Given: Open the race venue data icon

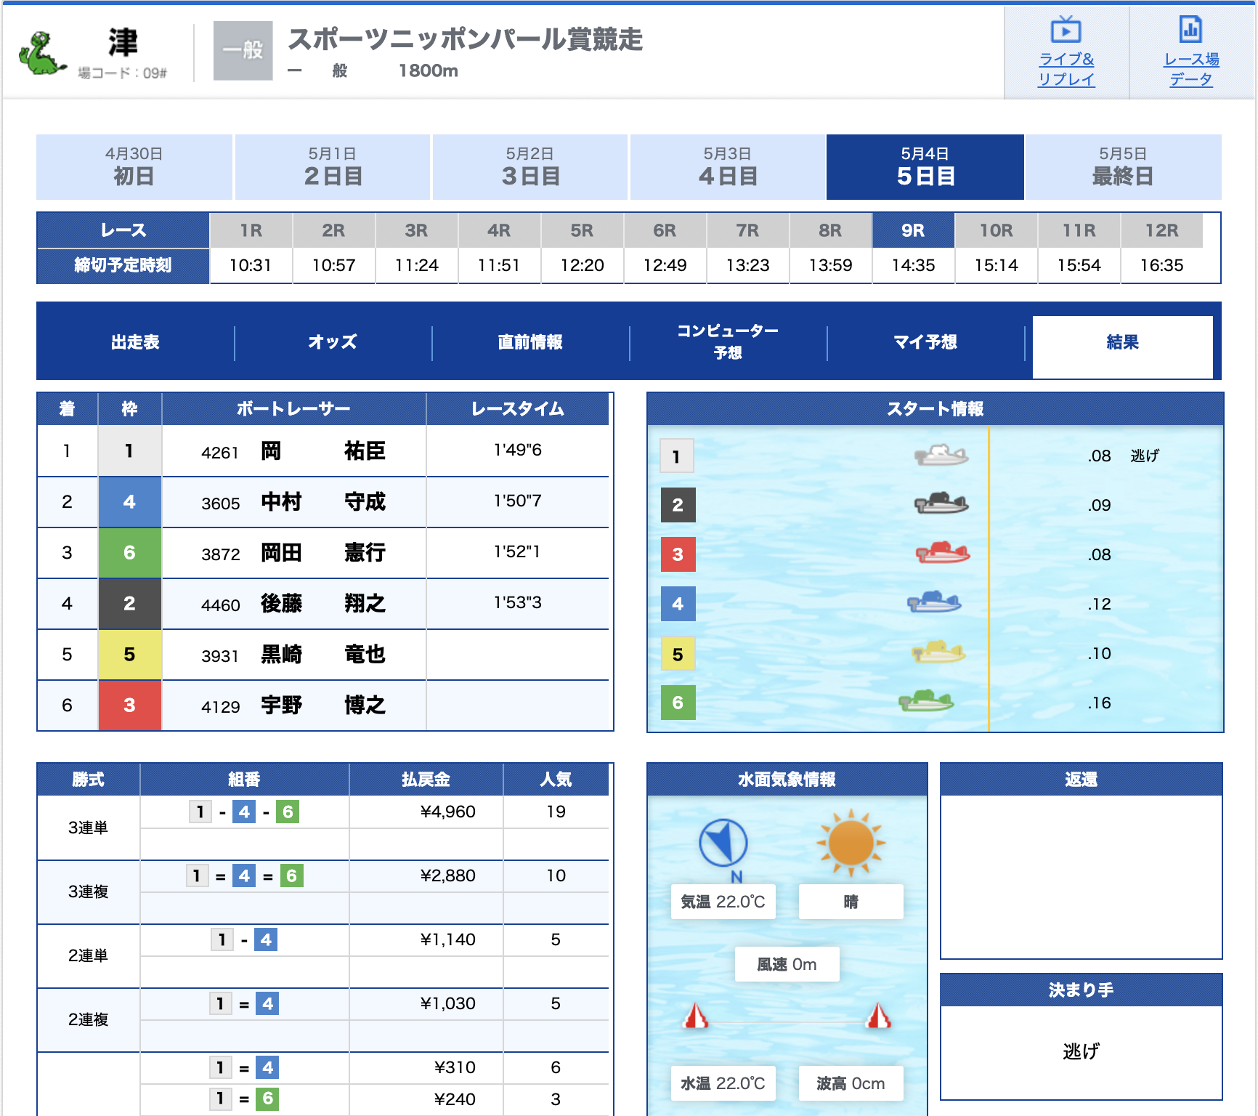Looking at the screenshot, I should (x=1190, y=31).
